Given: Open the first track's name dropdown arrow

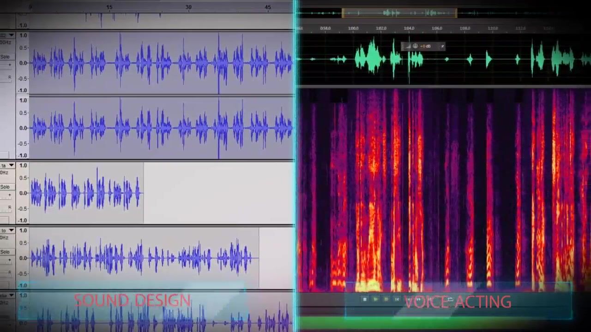Looking at the screenshot, I should coord(11,36).
